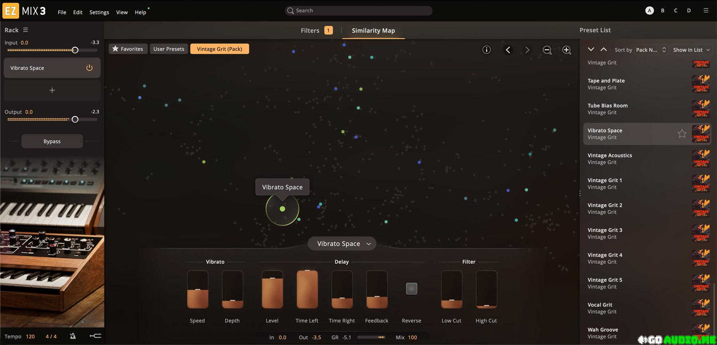
Task: Click Tape and Plate pack thumbnail
Action: (701, 84)
